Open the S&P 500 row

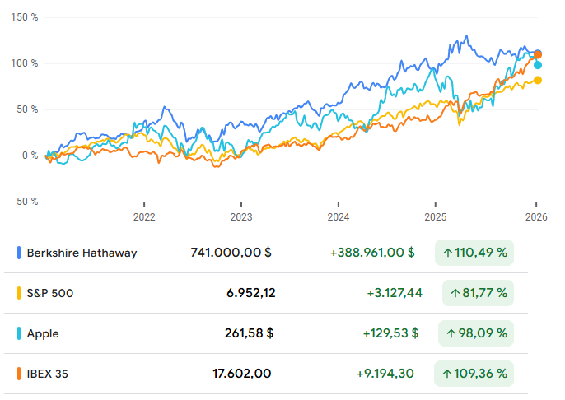[x=49, y=293]
